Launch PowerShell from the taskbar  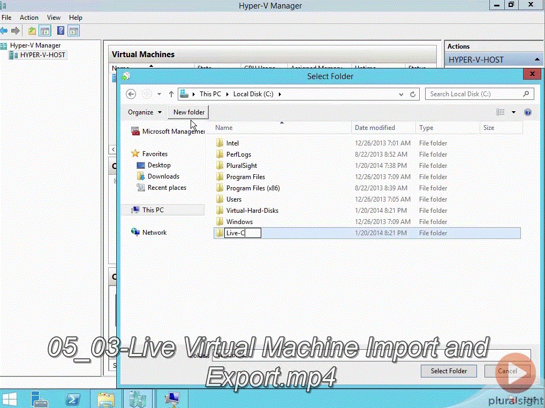(x=73, y=399)
